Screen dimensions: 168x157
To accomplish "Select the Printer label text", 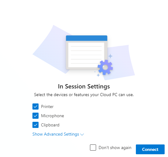I will pyautogui.click(x=47, y=107).
